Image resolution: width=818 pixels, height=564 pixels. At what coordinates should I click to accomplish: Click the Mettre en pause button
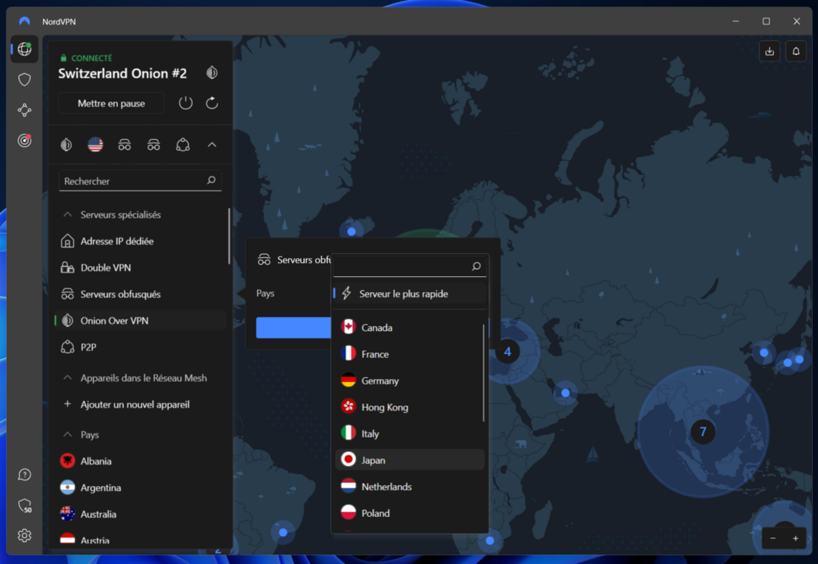pos(111,104)
